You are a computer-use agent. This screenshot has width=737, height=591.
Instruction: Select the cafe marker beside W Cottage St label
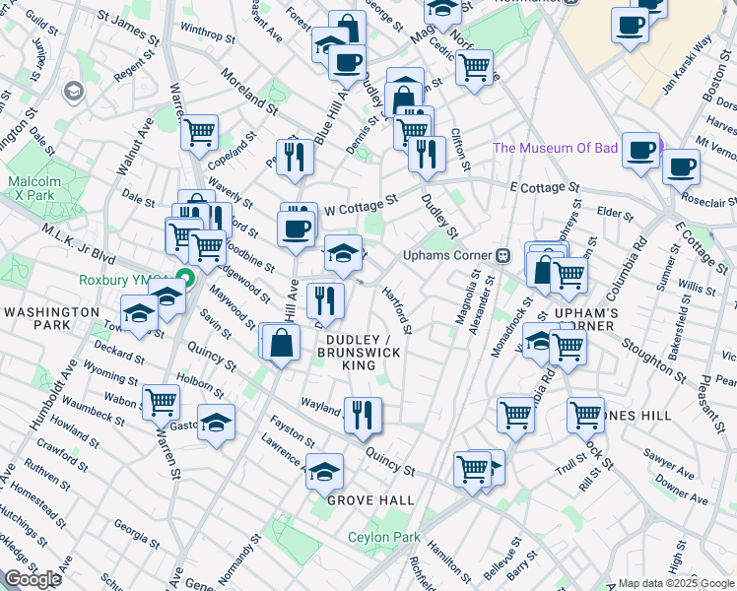point(295,229)
